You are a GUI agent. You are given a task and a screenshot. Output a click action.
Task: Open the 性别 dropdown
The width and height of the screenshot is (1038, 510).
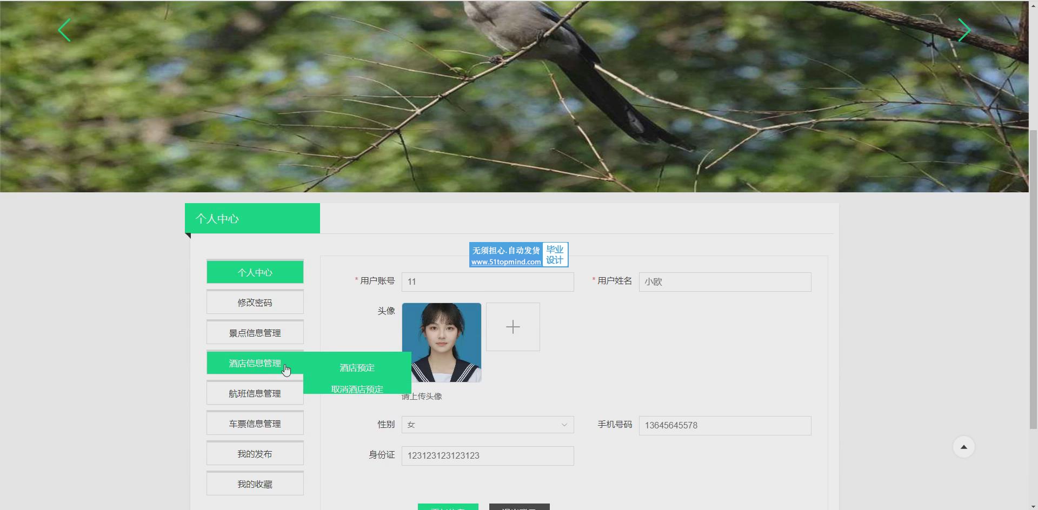point(487,425)
